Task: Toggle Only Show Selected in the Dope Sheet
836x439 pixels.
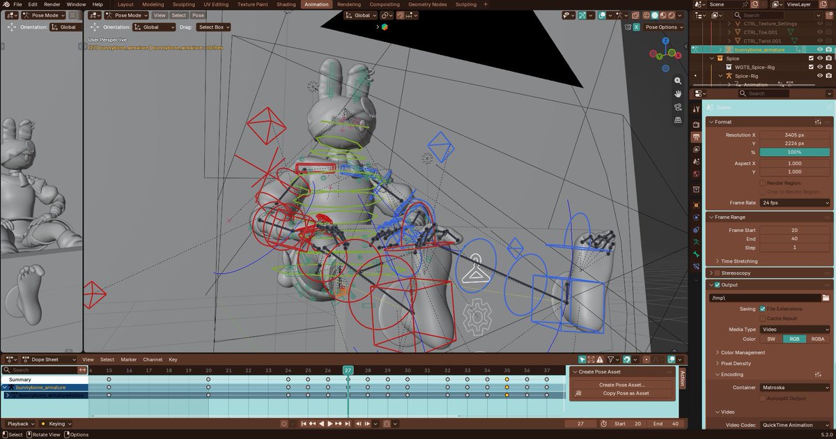Action: [582, 360]
